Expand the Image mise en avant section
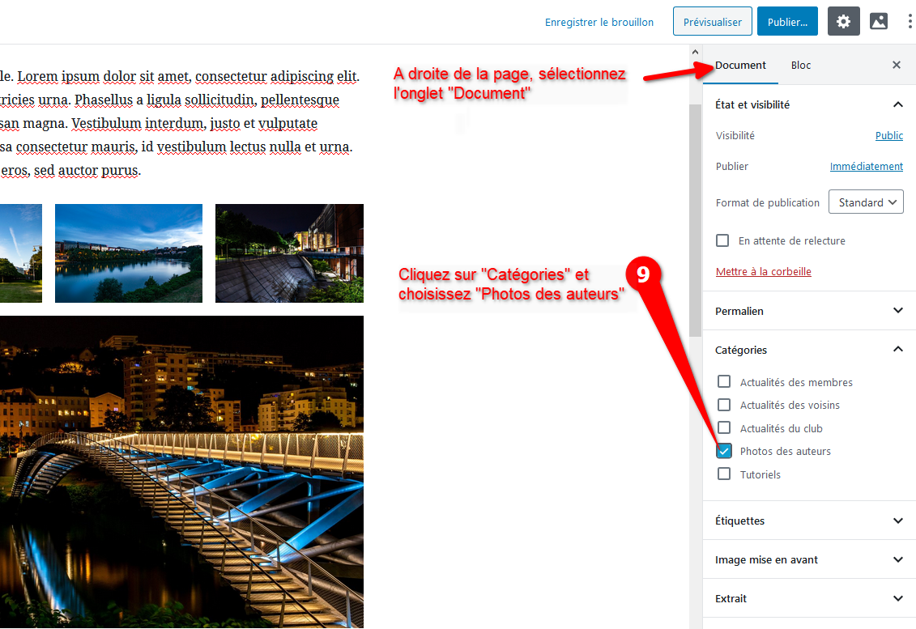The height and width of the screenshot is (629, 916). 808,559
